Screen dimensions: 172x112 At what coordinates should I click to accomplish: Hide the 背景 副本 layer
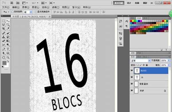(132, 84)
